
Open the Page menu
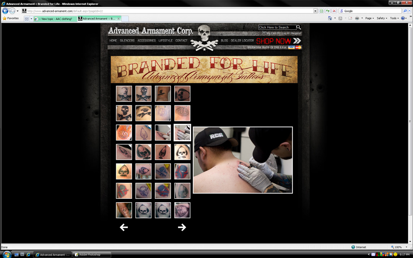coord(369,18)
